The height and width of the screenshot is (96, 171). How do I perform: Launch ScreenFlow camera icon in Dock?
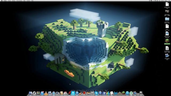[x=135, y=93]
